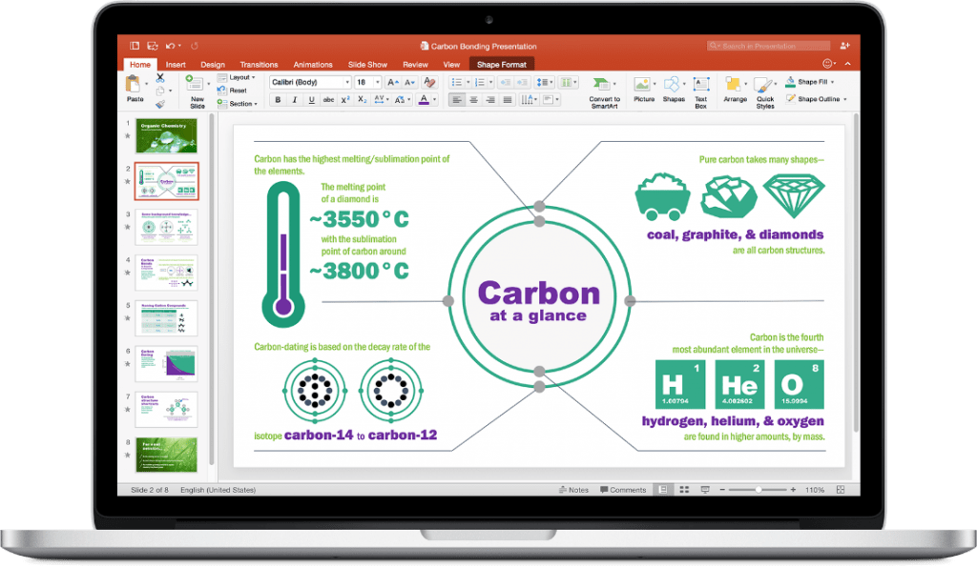Open the Calibri font dropdown
This screenshot has width=977, height=568.
tap(346, 82)
